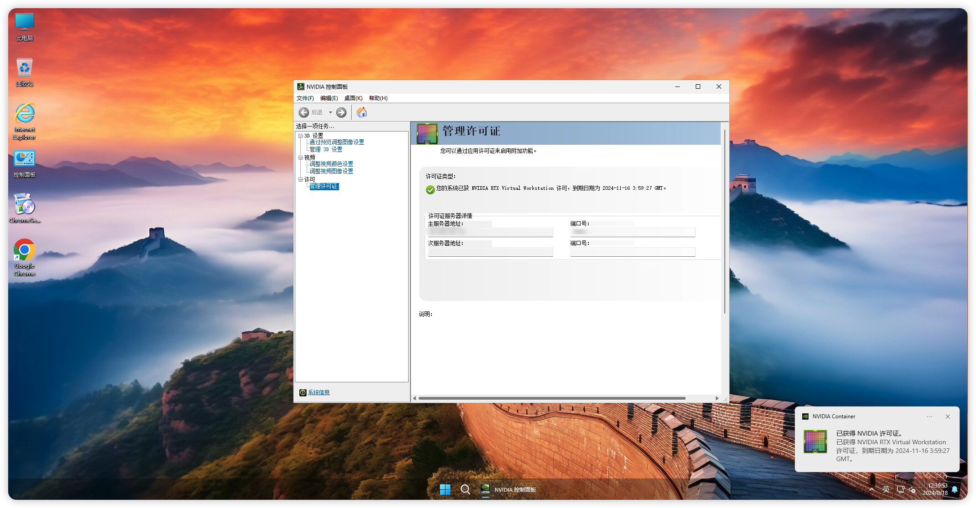The width and height of the screenshot is (976, 508).
Task: Click the 管理许可证 header chip icon
Action: [x=427, y=133]
